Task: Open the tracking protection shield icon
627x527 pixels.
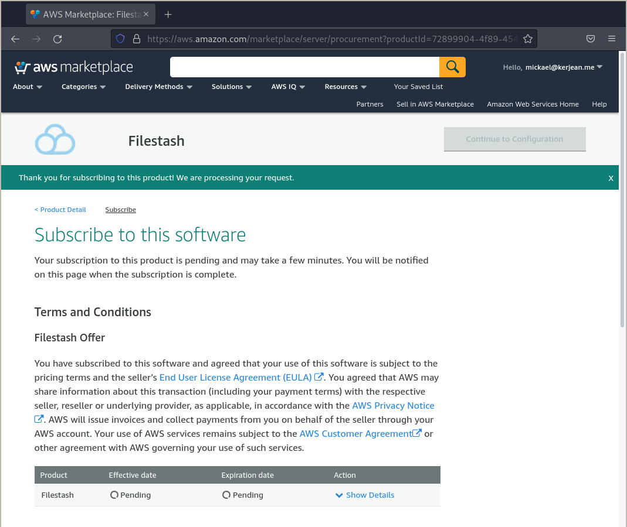Action: [x=120, y=39]
